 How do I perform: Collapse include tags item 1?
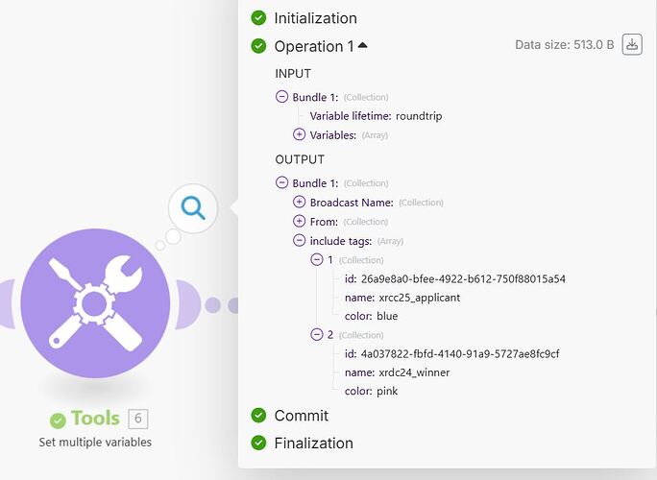(x=317, y=260)
